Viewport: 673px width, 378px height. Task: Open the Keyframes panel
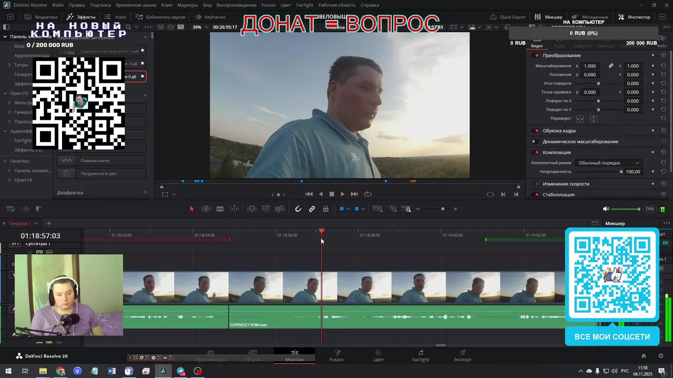coord(210,17)
